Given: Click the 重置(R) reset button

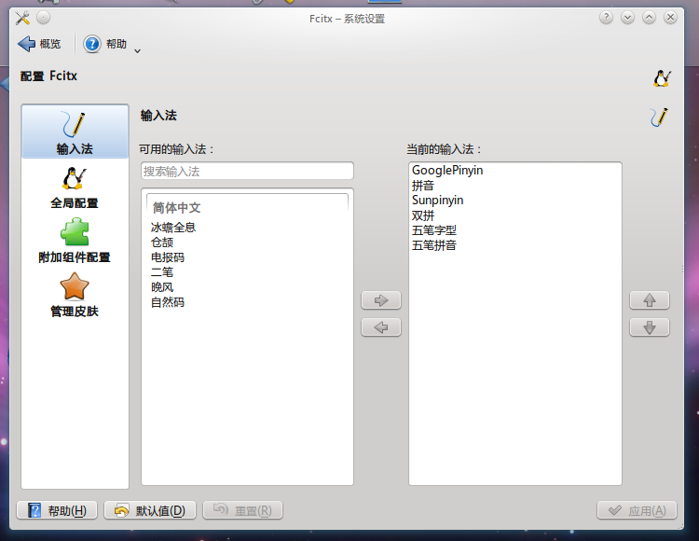Looking at the screenshot, I should [243, 510].
